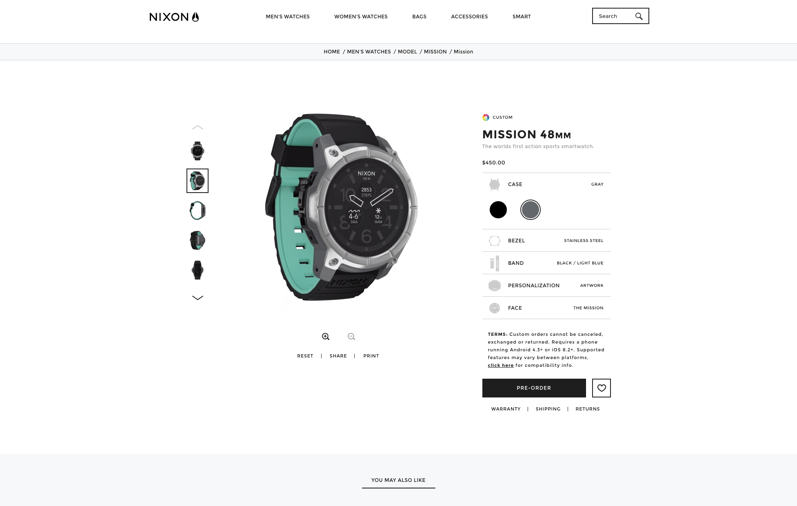Expand the Face option row

point(546,308)
